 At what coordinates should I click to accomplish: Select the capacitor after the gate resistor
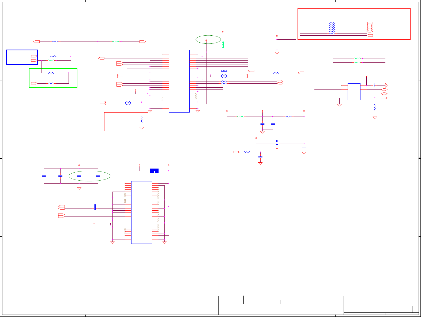click(x=260, y=157)
